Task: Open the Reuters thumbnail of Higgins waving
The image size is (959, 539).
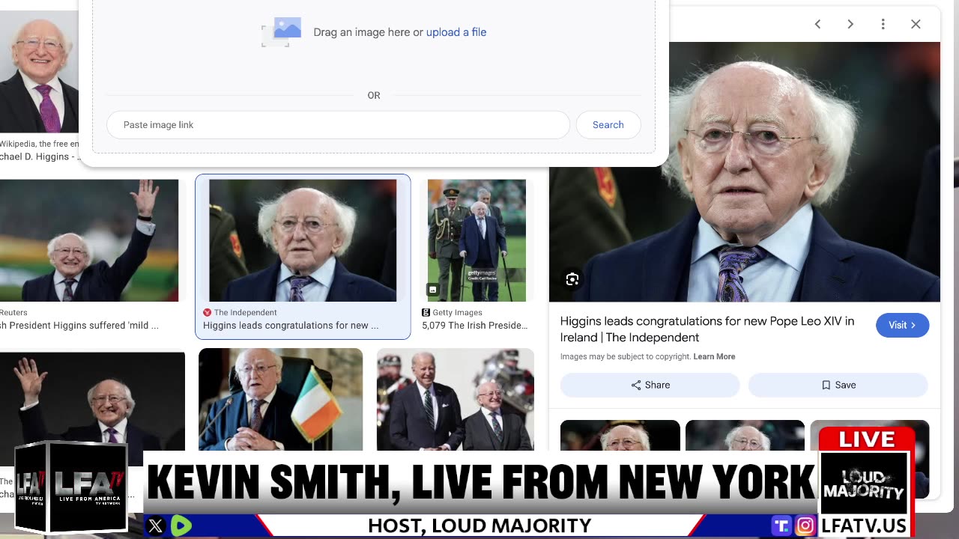Action: click(89, 240)
